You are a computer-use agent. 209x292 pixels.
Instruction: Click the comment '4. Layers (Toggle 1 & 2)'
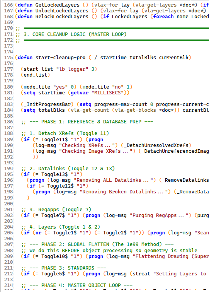tap(65, 227)
